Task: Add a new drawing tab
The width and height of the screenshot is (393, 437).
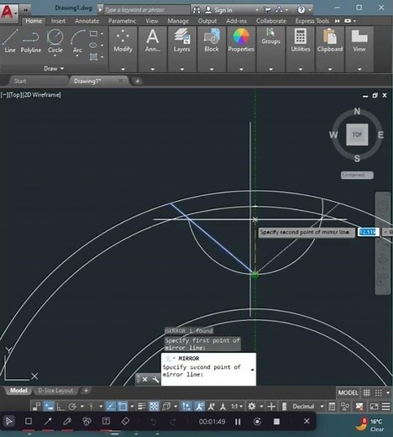Action: 138,82
